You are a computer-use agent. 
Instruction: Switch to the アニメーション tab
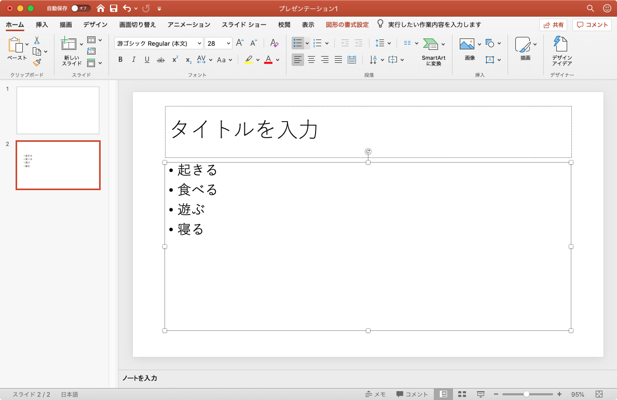point(189,24)
